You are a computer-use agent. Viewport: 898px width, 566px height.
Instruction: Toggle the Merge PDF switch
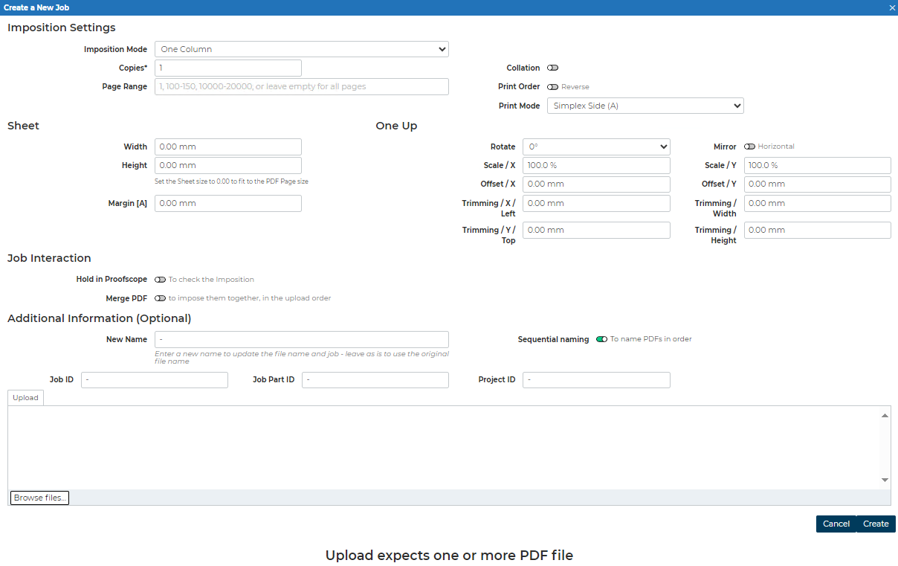tap(160, 298)
